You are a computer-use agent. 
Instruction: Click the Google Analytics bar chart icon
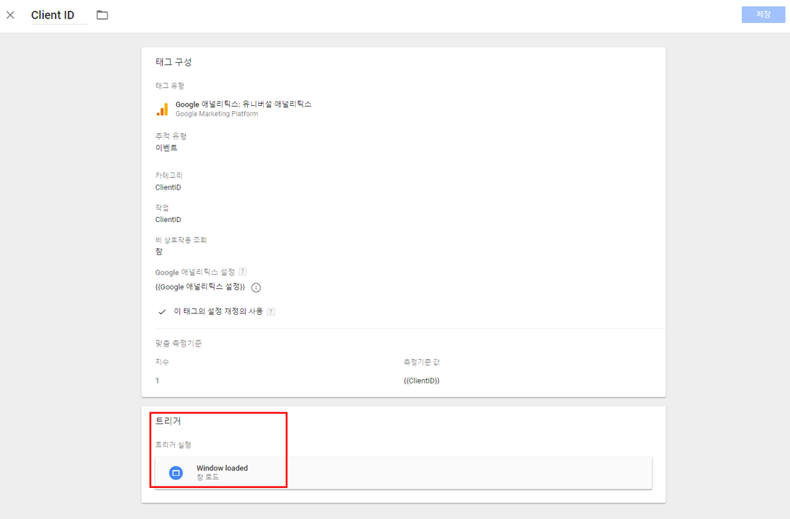(162, 110)
